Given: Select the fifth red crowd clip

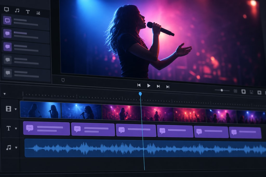Looking at the screenshot, I should (190, 115).
